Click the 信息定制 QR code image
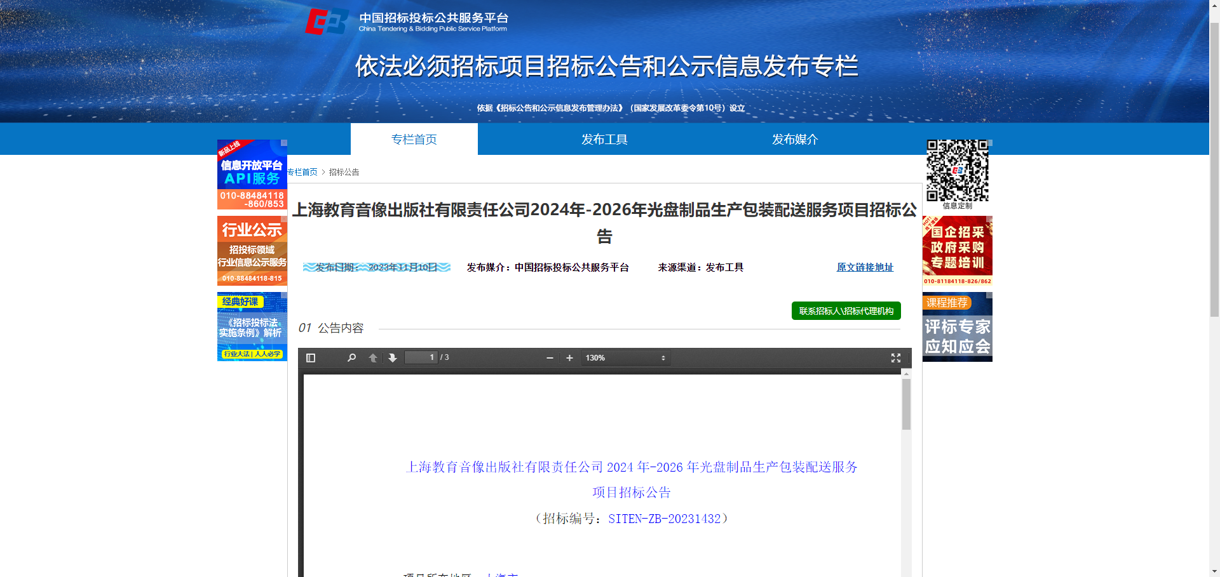1220x577 pixels. pyautogui.click(x=958, y=171)
